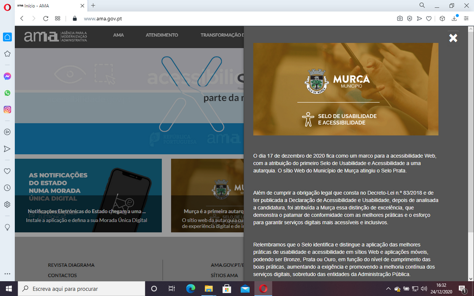Open My Flow arrow in sidebar
The image size is (474, 296).
7,149
